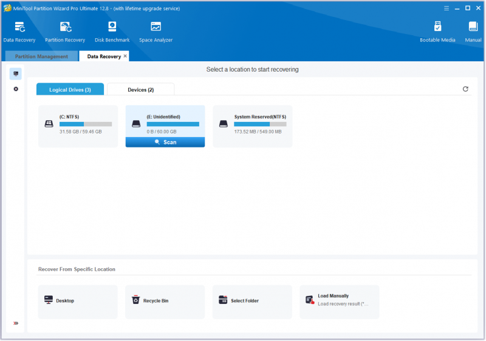Click Load Manually to load a recovery result
The width and height of the screenshot is (486, 341).
click(340, 302)
